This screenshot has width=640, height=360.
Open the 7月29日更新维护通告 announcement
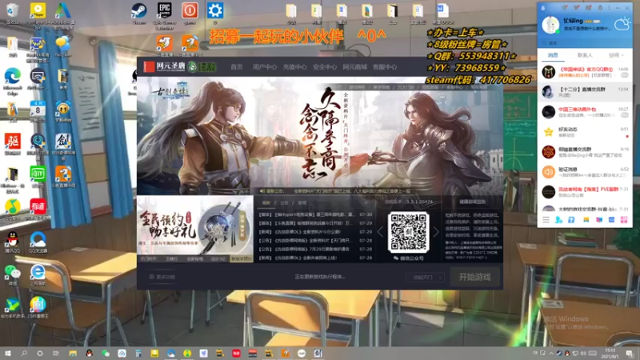click(x=315, y=249)
